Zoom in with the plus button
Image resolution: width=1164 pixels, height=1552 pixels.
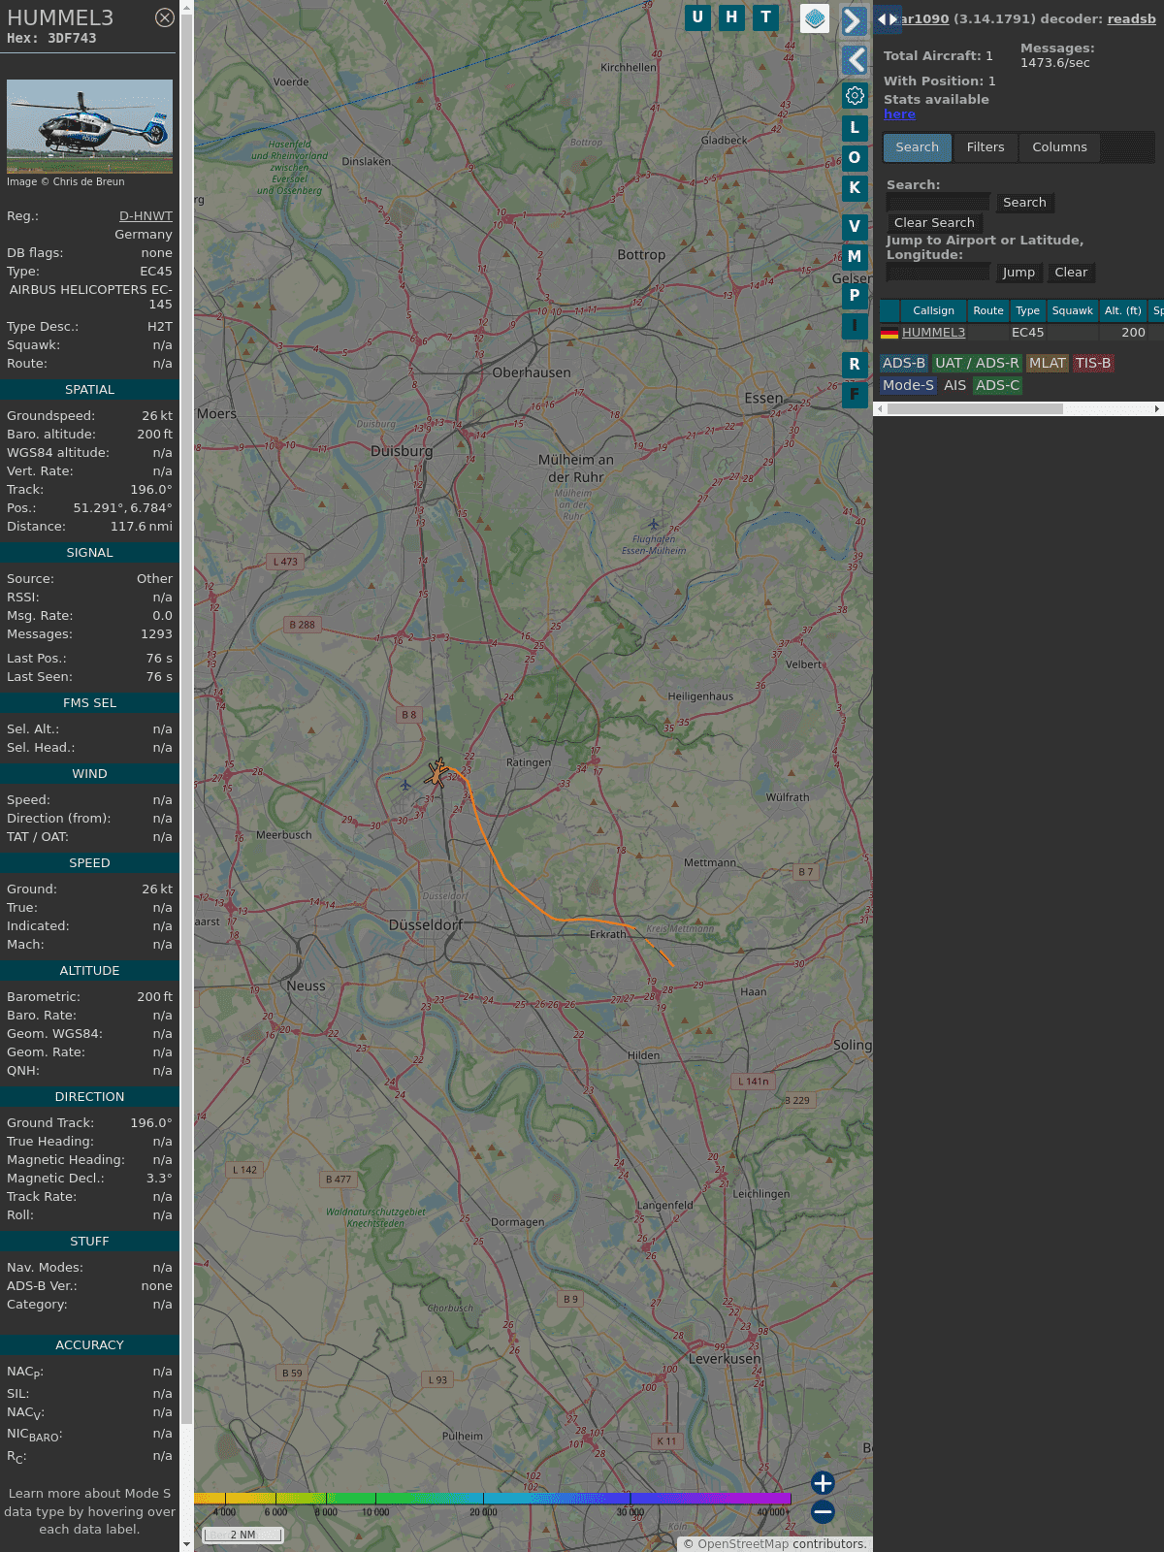tap(823, 1483)
